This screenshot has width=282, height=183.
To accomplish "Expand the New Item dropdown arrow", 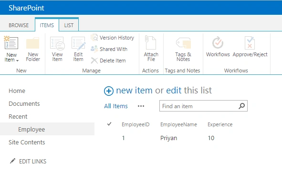I will tap(17, 61).
